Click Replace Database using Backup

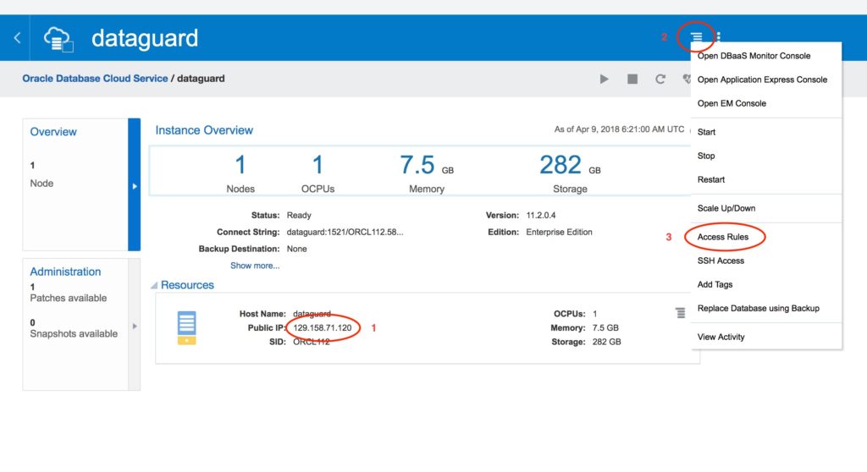tap(758, 308)
